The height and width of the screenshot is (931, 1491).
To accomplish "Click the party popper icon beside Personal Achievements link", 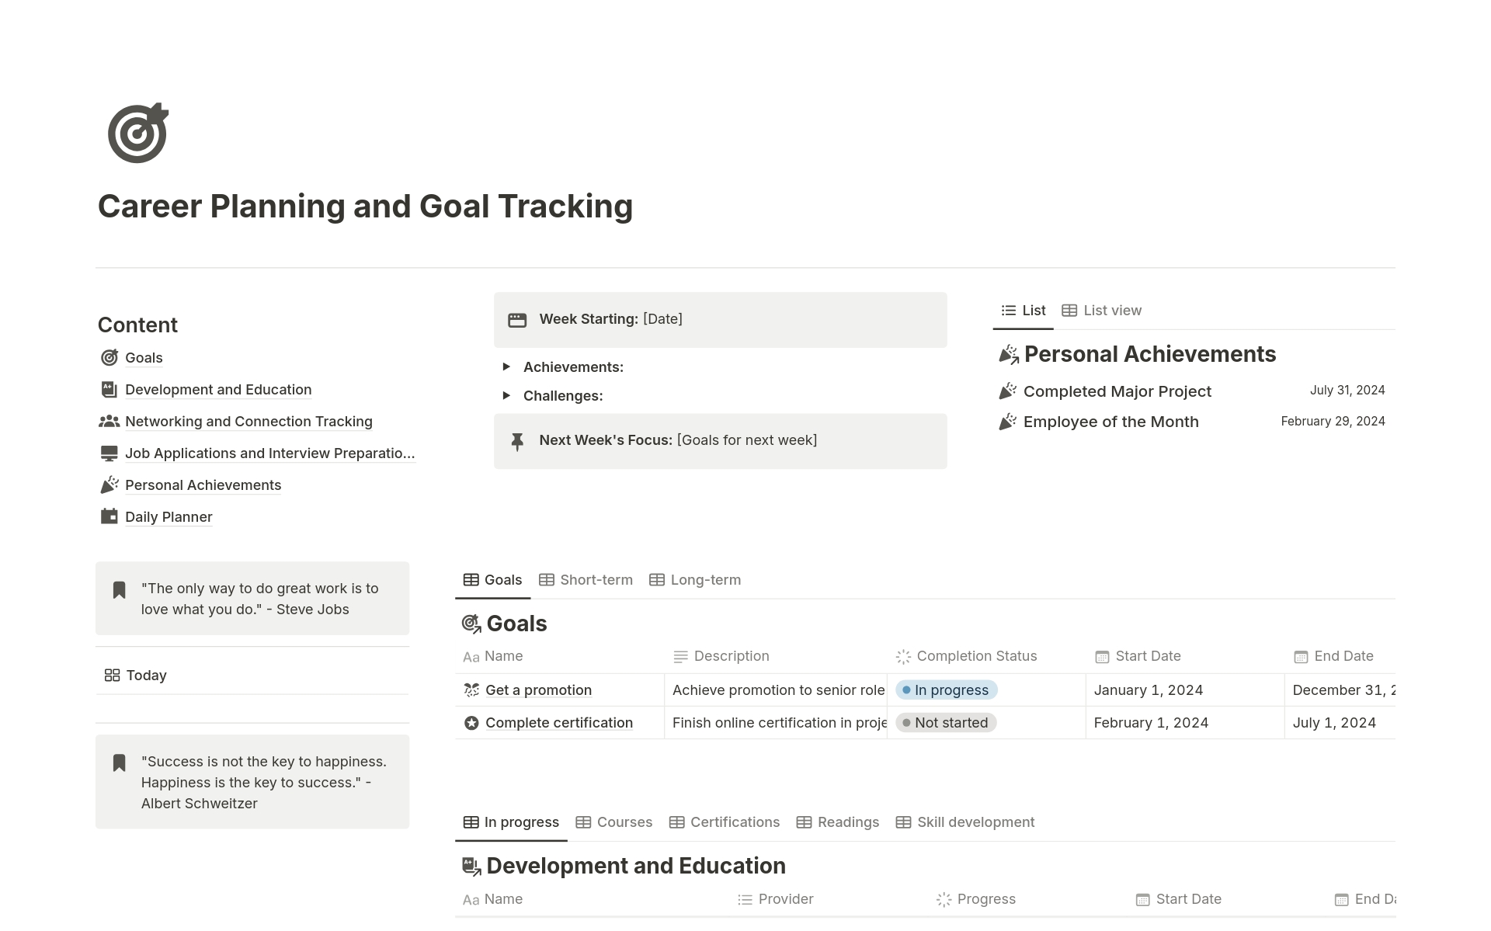I will pyautogui.click(x=109, y=485).
